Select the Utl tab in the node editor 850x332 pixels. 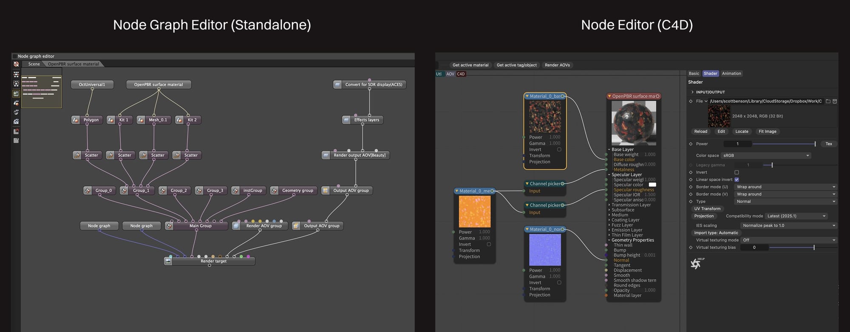[x=439, y=74]
